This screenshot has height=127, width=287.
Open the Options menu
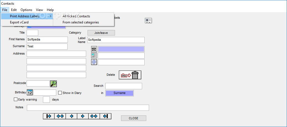point(26,10)
